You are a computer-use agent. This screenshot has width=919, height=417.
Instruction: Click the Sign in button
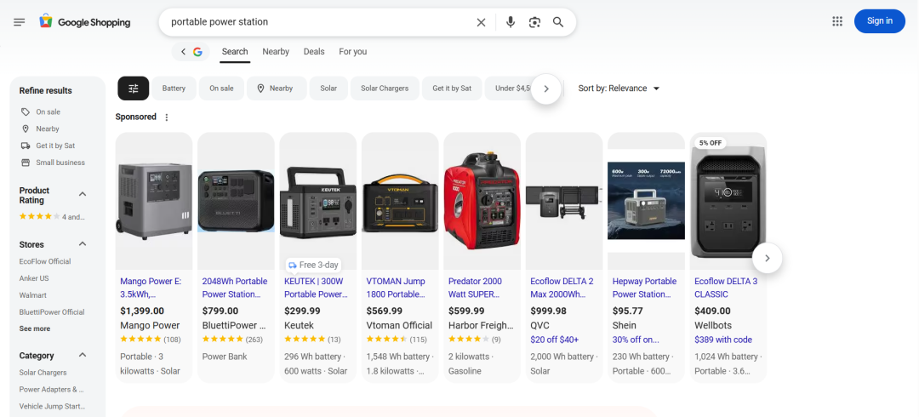click(879, 21)
